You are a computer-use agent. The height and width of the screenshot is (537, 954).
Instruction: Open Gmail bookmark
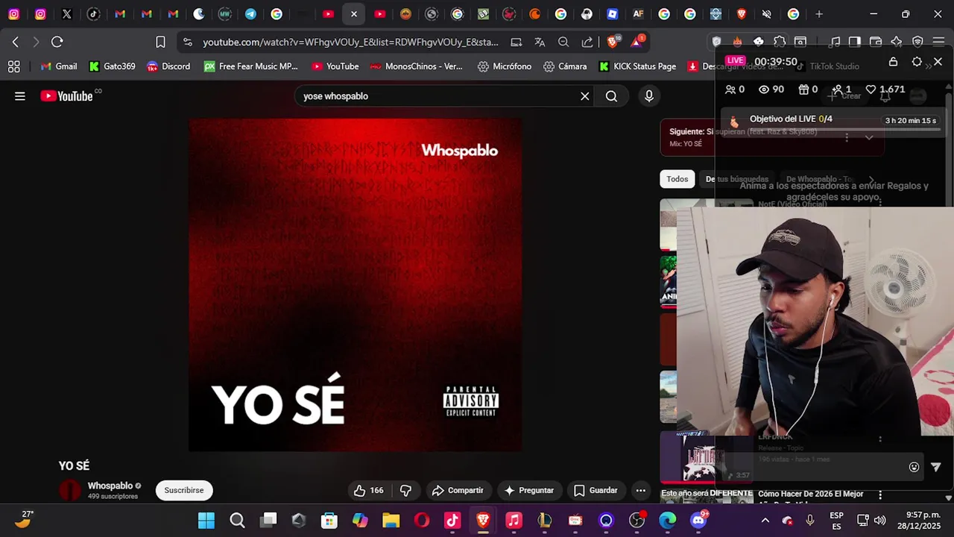pos(59,66)
